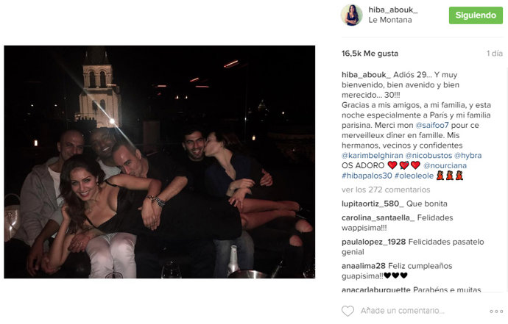Open the @hybra mention
The height and width of the screenshot is (324, 508).
pos(468,155)
